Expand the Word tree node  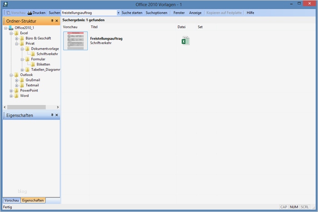[11, 96]
